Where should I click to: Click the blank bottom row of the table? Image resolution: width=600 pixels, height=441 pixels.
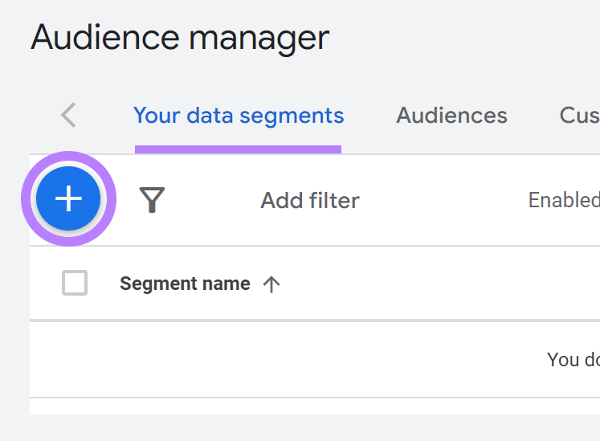(313, 406)
